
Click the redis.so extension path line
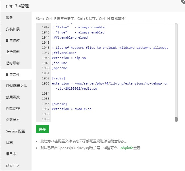click(x=110, y=86)
